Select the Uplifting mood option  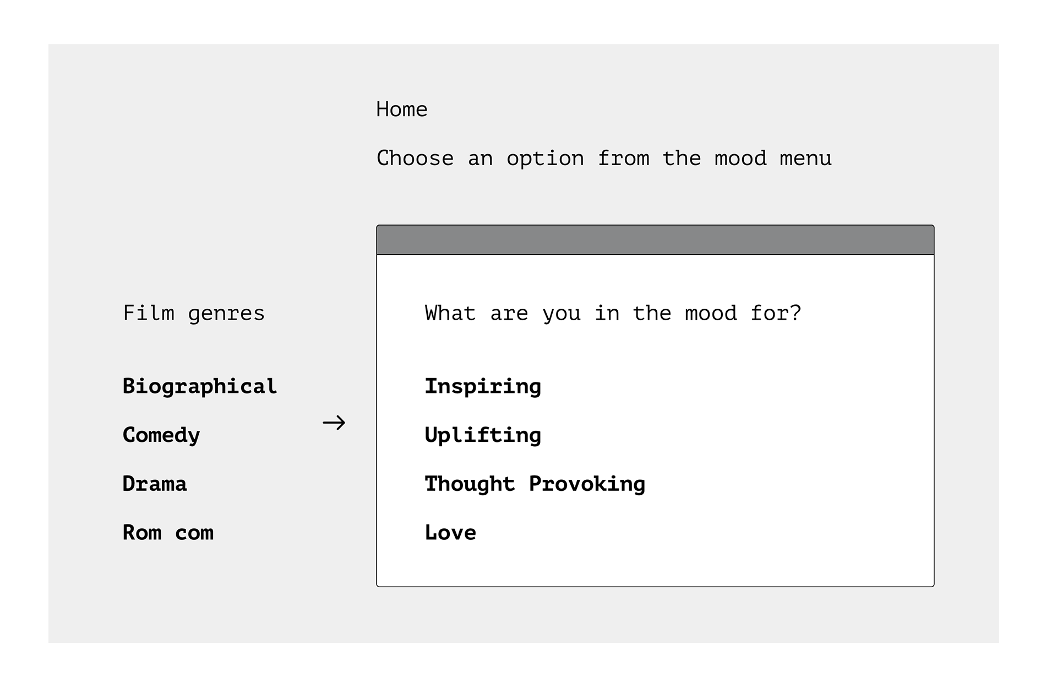(x=483, y=435)
